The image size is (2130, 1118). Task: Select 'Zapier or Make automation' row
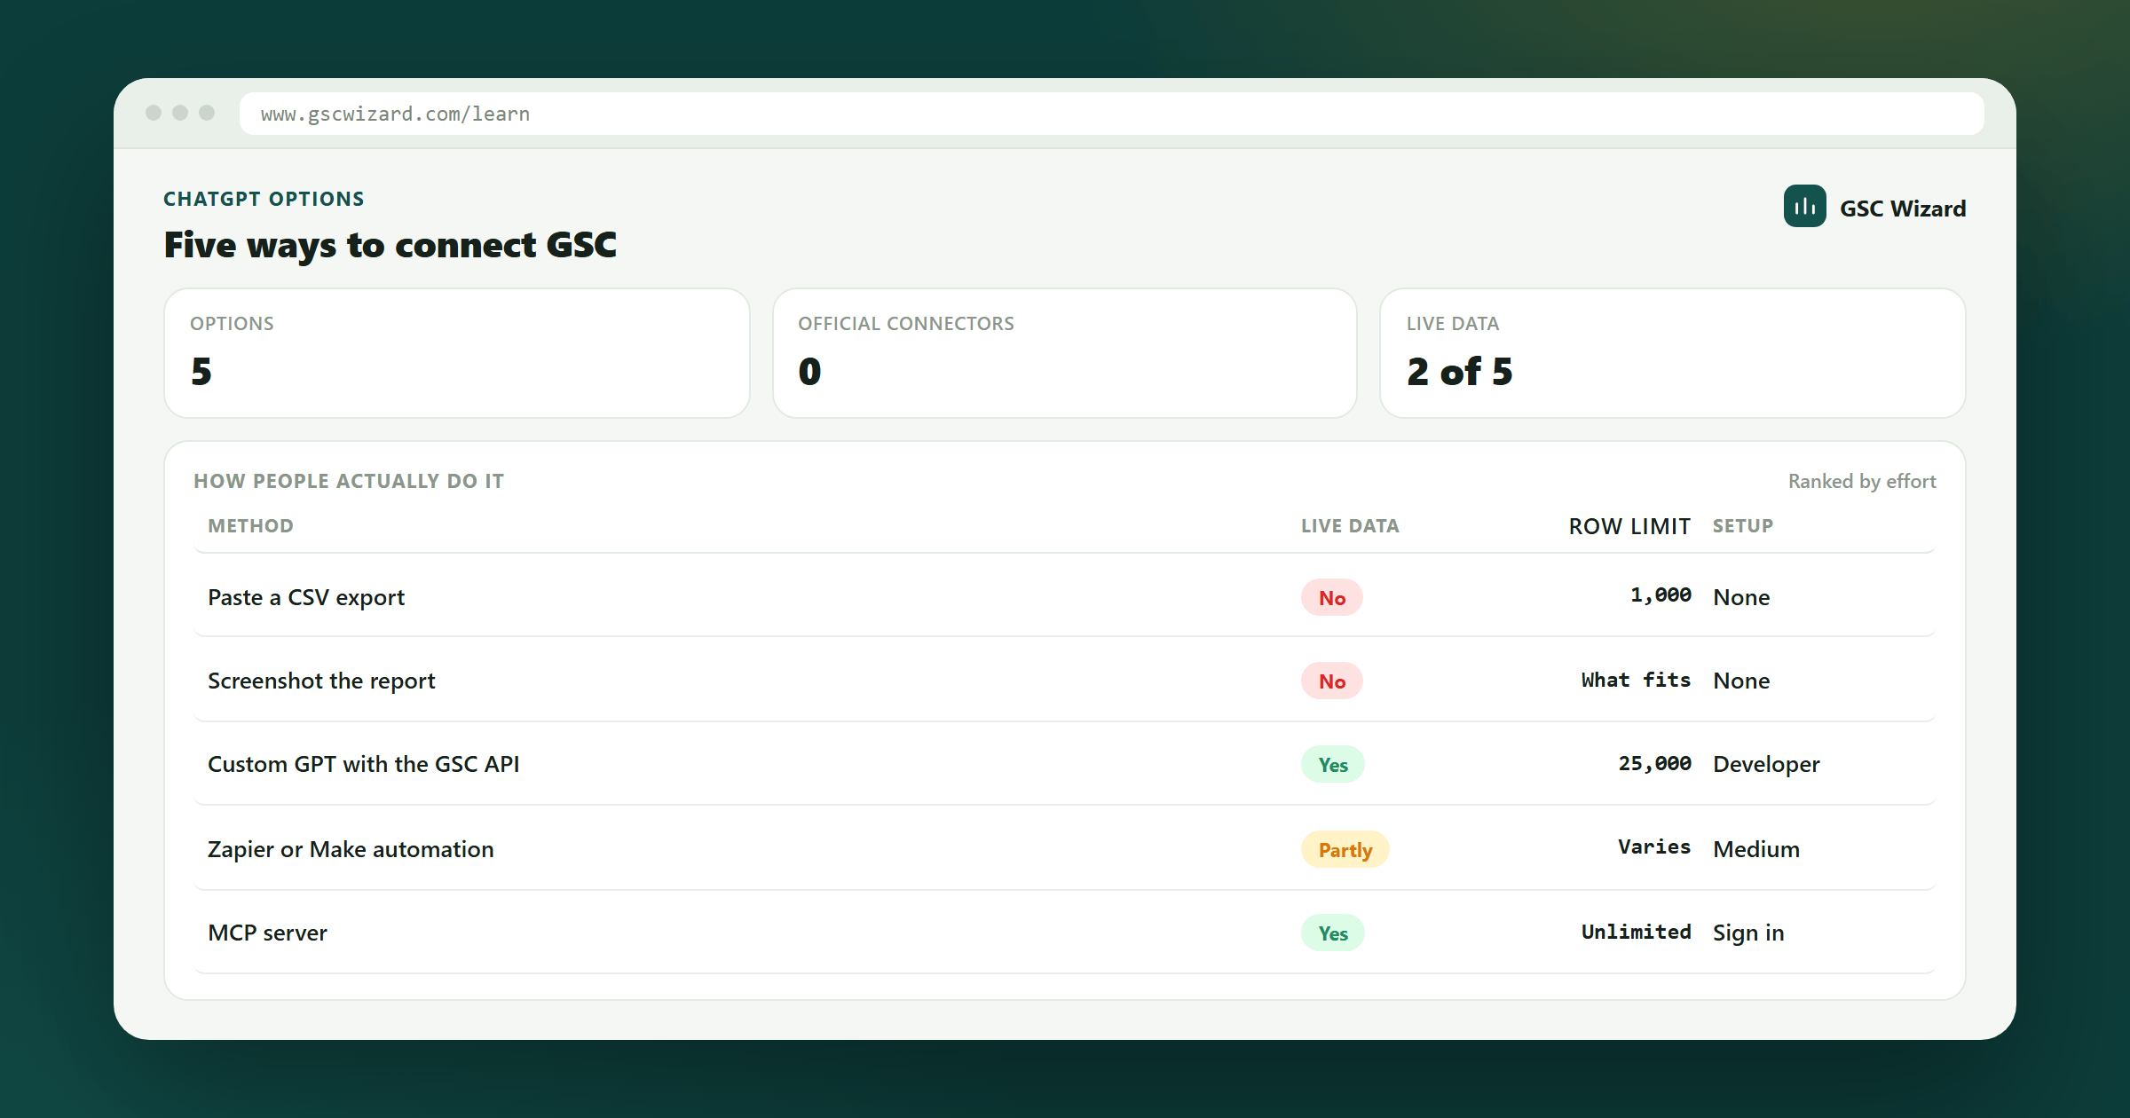click(1065, 848)
